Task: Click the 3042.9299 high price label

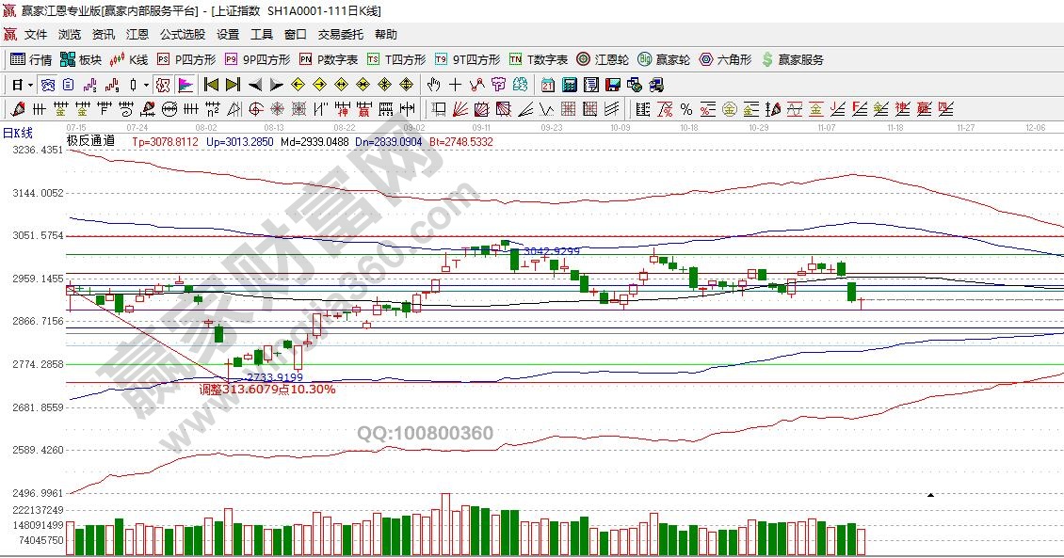Action: 551,251
